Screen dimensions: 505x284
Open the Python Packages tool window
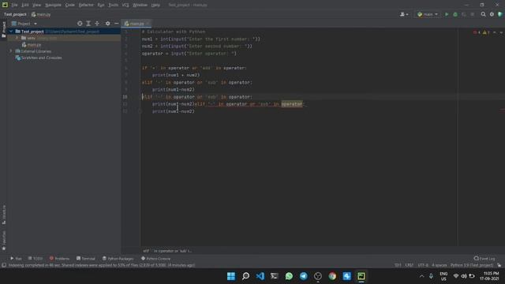pos(118,259)
